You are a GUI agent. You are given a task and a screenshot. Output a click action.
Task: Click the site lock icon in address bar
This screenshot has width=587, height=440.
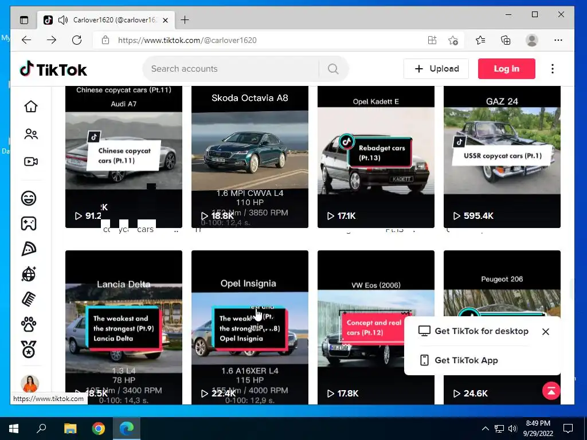click(105, 40)
